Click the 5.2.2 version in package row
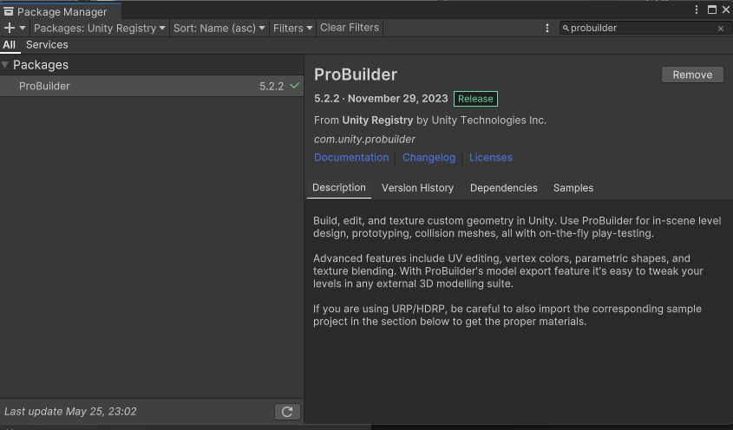Screen dimensions: 733x430 click(272, 86)
